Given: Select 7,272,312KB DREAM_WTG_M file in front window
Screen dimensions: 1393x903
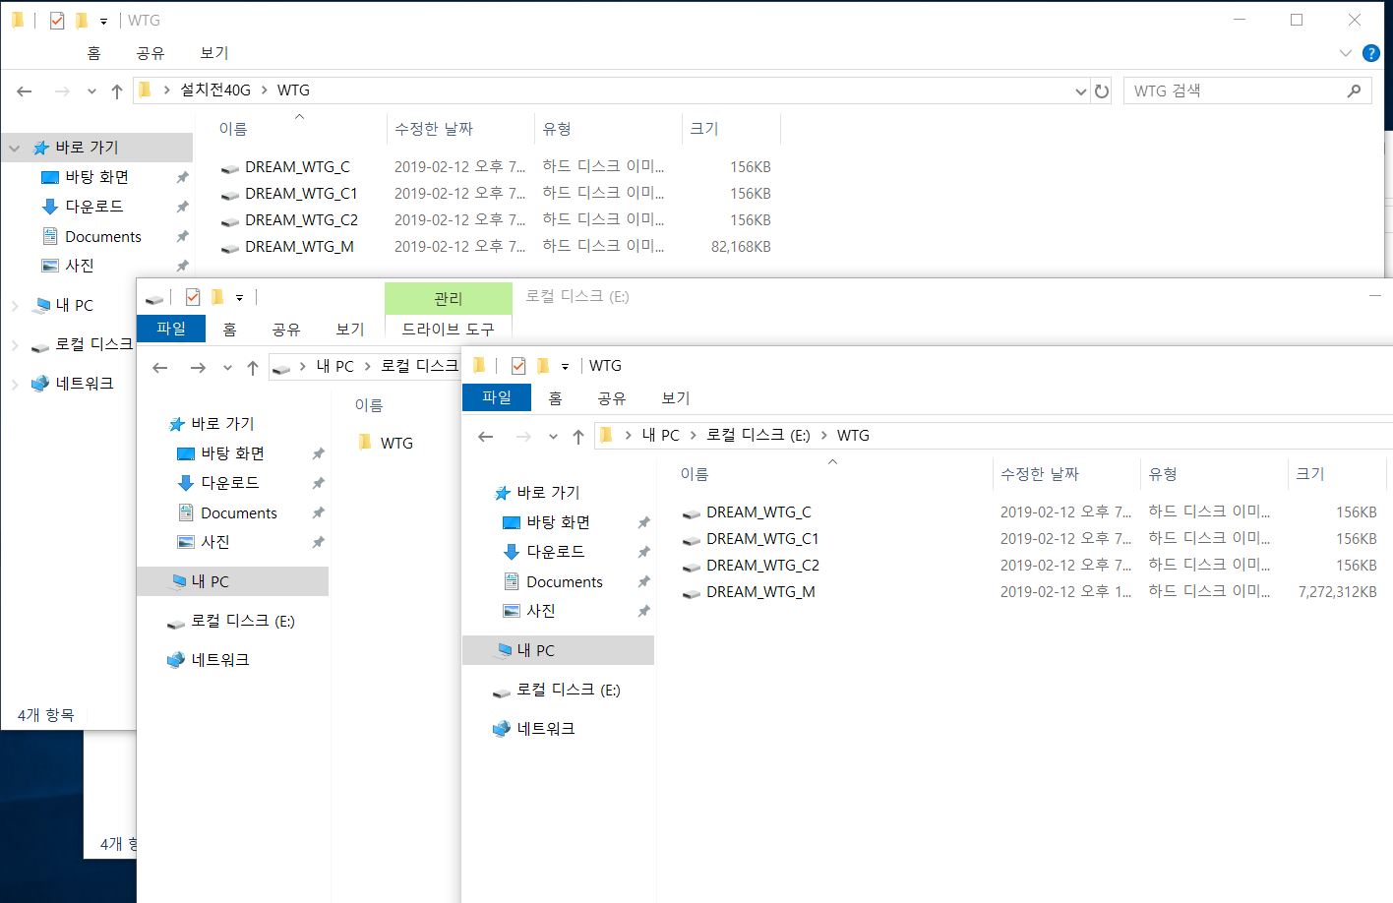Looking at the screenshot, I should tap(760, 592).
